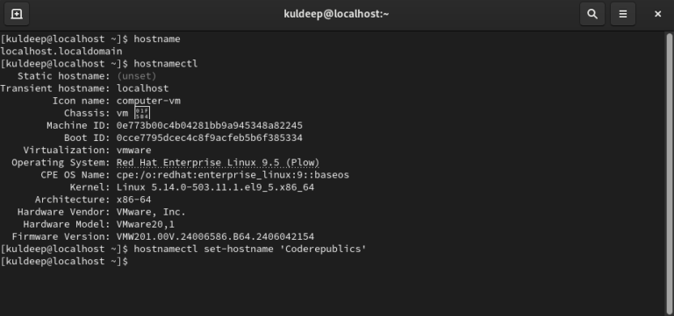
Task: Click the vertical scrollbar of the terminal
Action: pos(670,172)
